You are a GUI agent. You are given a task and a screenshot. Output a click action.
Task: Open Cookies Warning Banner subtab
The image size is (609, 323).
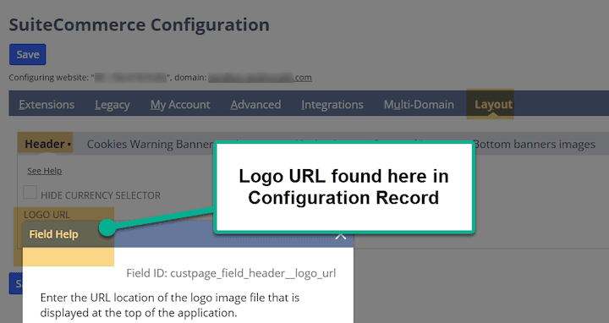[x=150, y=144]
